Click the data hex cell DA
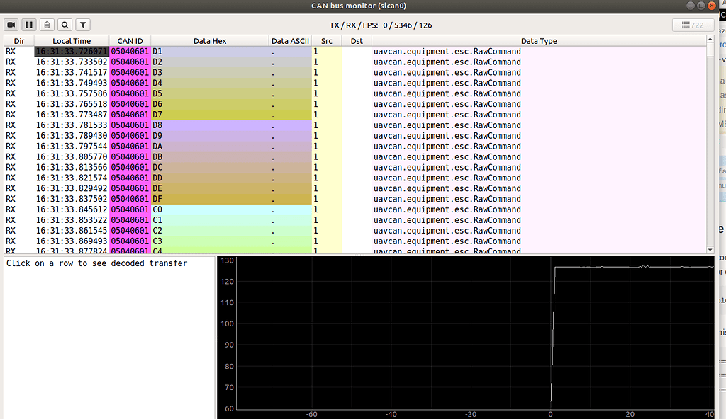 (210, 146)
